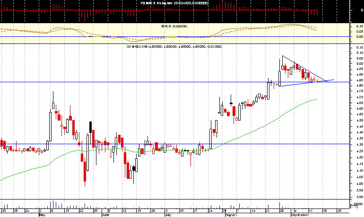The width and height of the screenshot is (364, 217).
Task: Click the 5.00 price axis label
Action: pyautogui.click(x=360, y=64)
